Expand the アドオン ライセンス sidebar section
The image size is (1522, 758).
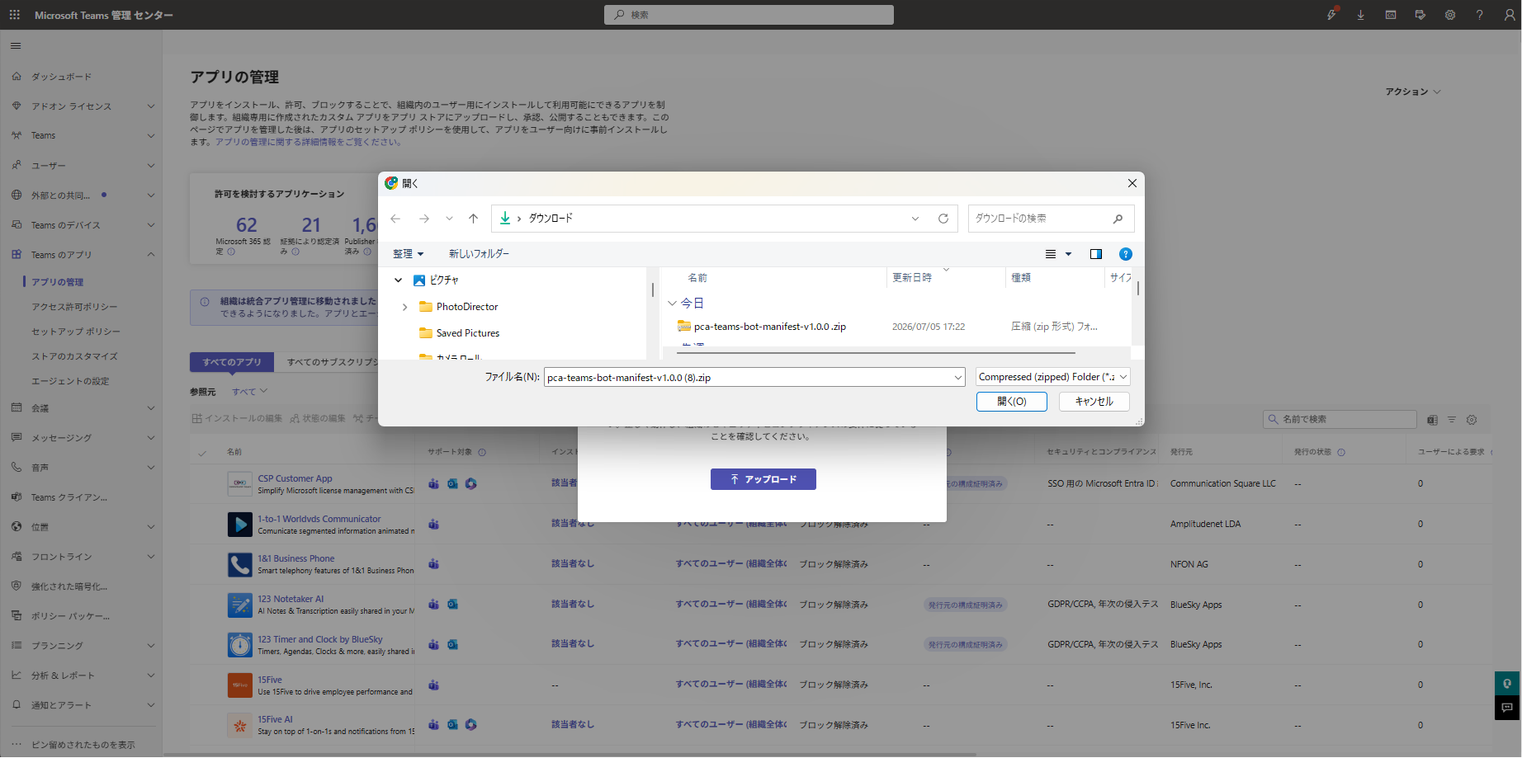coord(151,106)
